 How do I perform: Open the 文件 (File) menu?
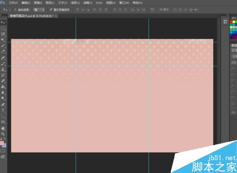(x=13, y=3)
